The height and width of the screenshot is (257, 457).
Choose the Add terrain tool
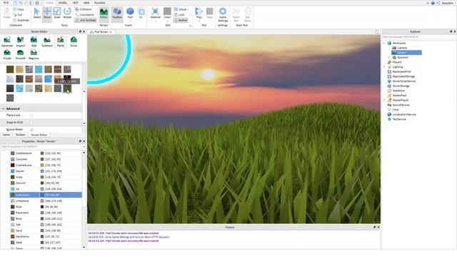[34, 41]
